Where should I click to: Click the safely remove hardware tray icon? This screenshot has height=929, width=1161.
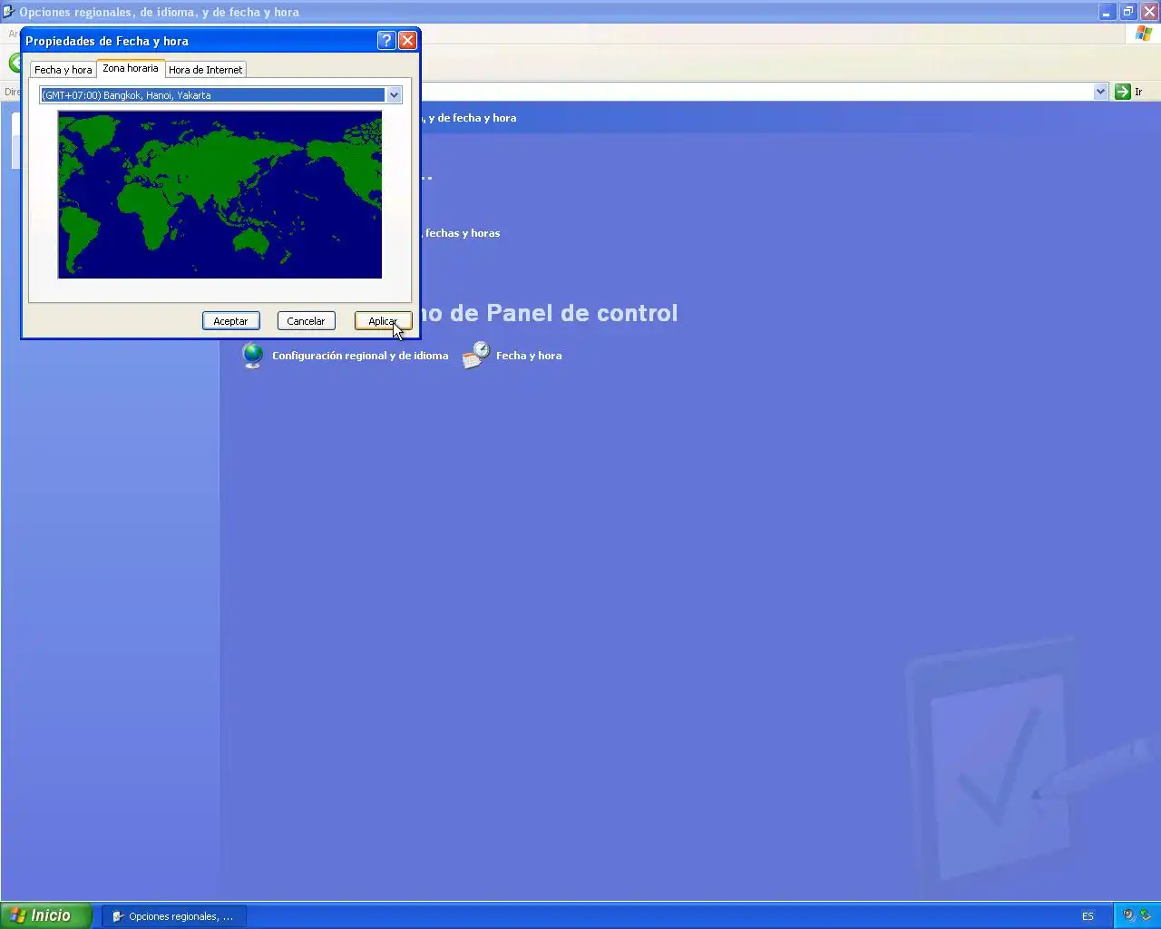[1146, 916]
